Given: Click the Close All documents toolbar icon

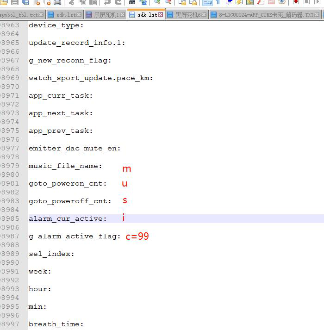Looking at the screenshot, I should click(x=47, y=2).
